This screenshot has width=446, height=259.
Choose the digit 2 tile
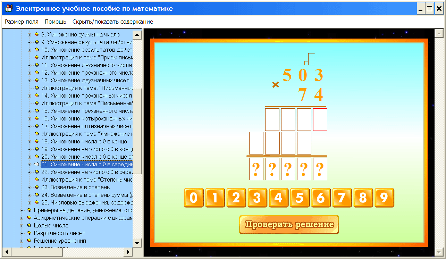[x=236, y=198]
